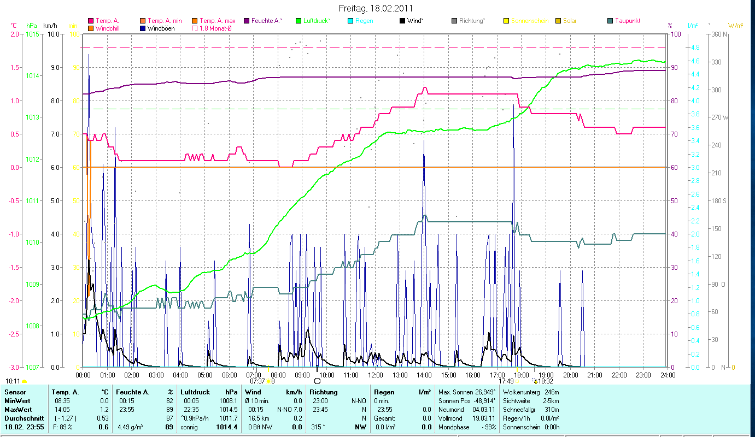Click the cyan Regen legend box

(350, 21)
